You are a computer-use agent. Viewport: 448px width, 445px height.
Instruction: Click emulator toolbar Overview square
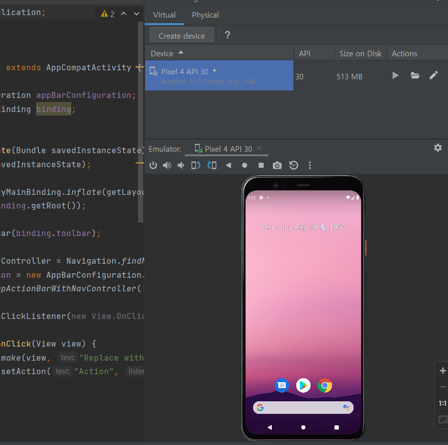(261, 165)
